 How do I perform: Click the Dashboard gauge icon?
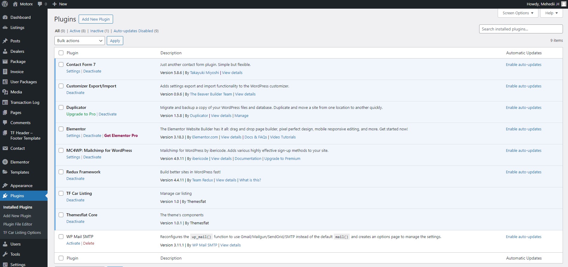5,17
